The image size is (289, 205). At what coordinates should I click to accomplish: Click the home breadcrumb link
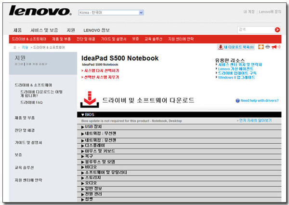[x=15, y=47]
